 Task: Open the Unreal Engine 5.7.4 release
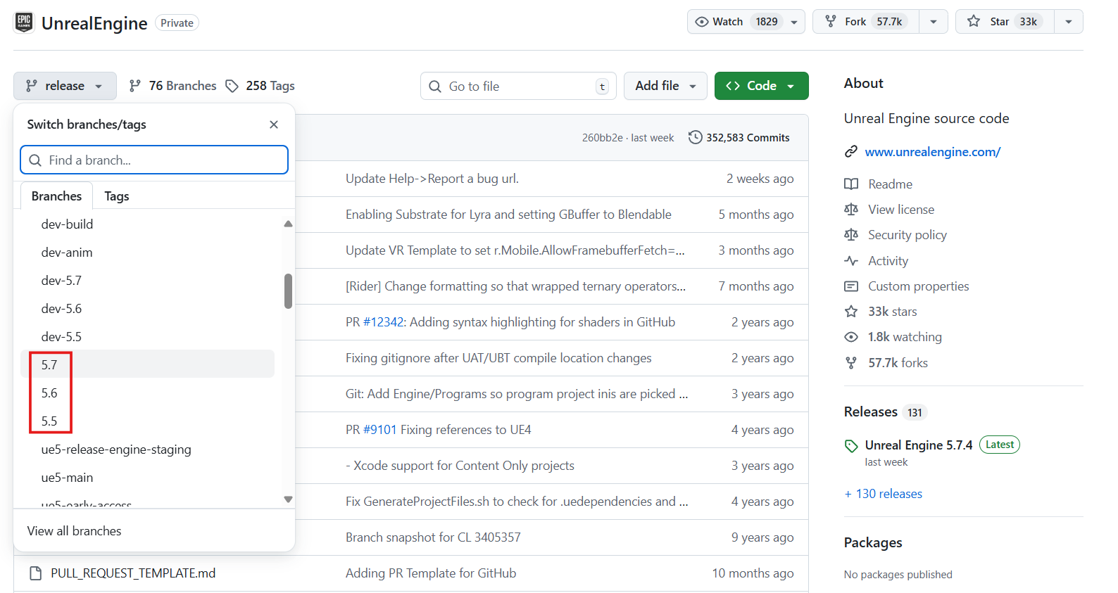[919, 445]
